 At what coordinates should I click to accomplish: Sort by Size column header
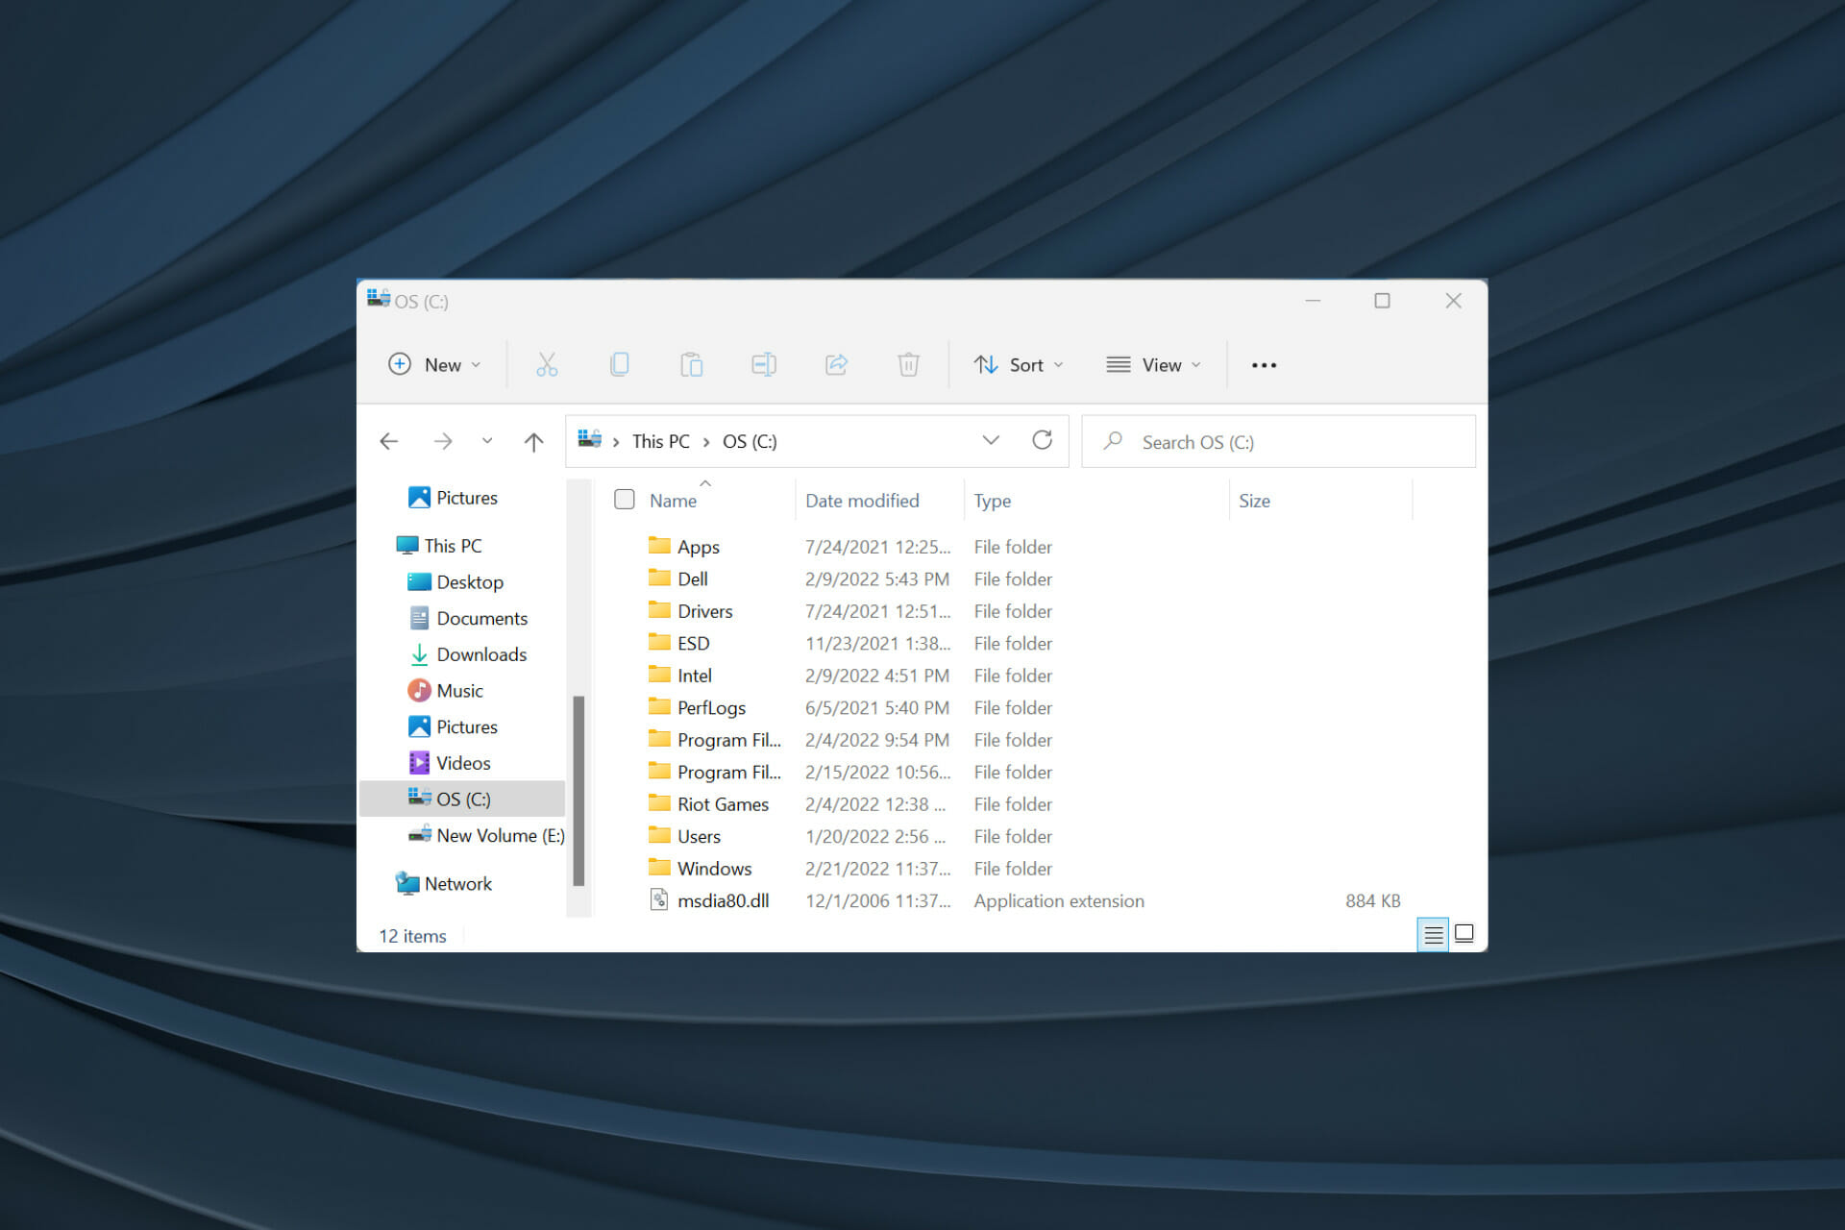(x=1254, y=501)
